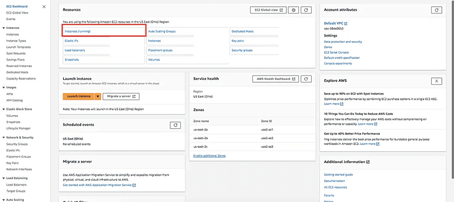
Task: Click the us-east-2c zone name cell
Action: click(201, 147)
